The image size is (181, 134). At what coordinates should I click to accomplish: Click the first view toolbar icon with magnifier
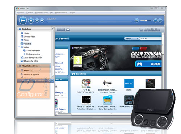point(142,29)
